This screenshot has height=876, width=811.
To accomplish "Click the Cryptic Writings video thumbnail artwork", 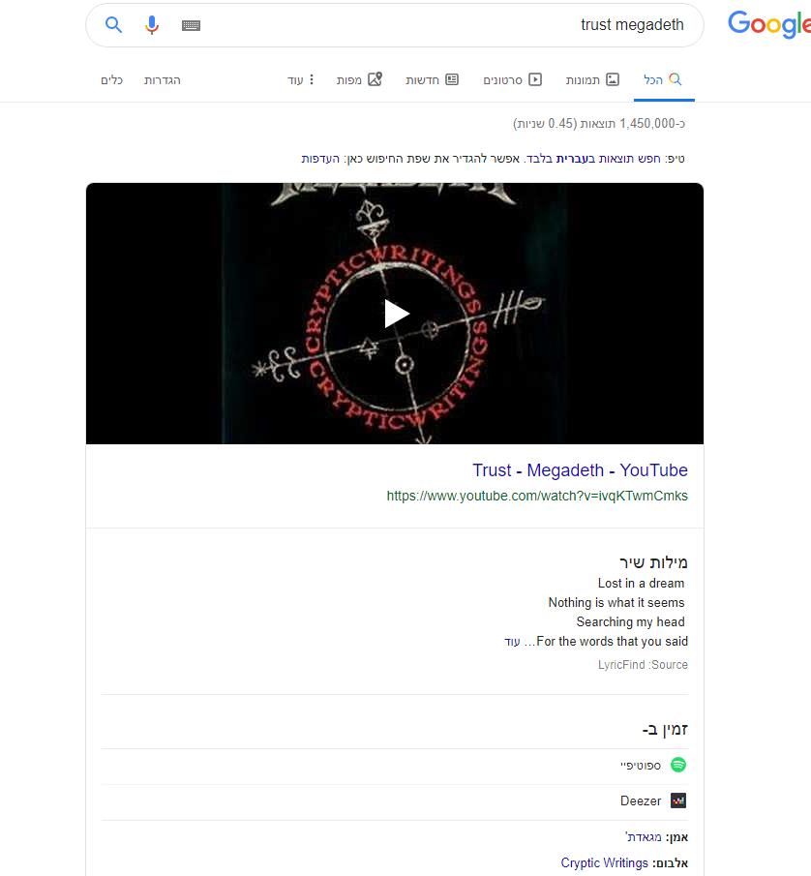I will [394, 314].
